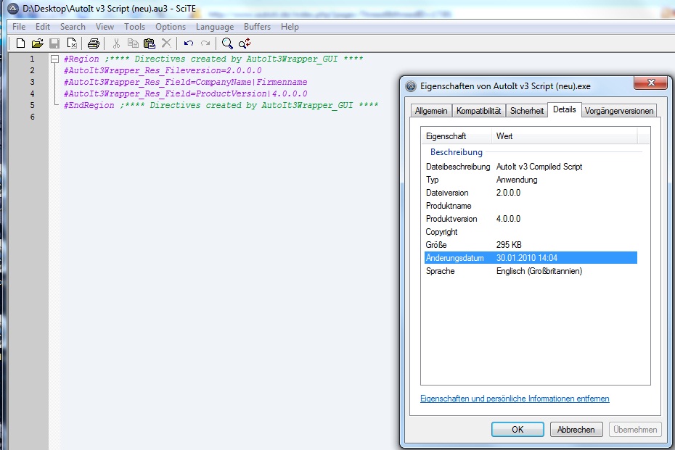Screen dimensions: 675x450
Task: Click the Replace icon in the toolbar
Action: tap(245, 43)
